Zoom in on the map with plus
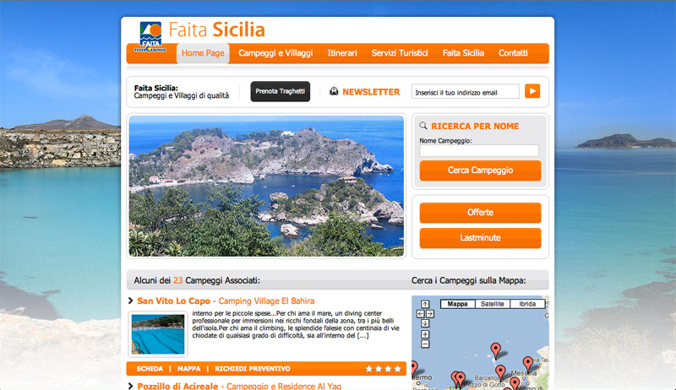The width and height of the screenshot is (676, 390). tap(425, 334)
